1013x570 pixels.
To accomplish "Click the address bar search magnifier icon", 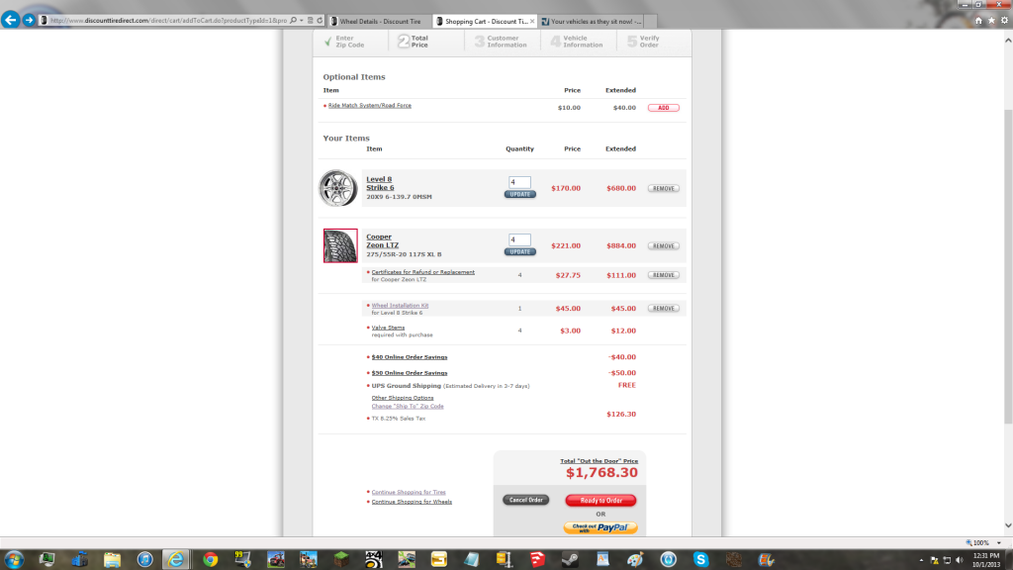I will click(293, 20).
